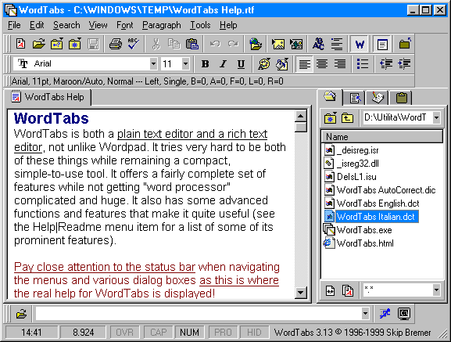Toggle Italic formatting

click(223, 63)
